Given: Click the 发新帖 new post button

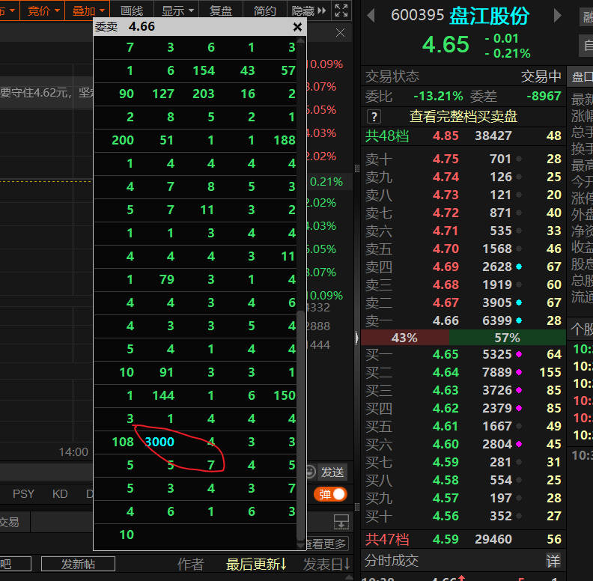Looking at the screenshot, I should (79, 564).
